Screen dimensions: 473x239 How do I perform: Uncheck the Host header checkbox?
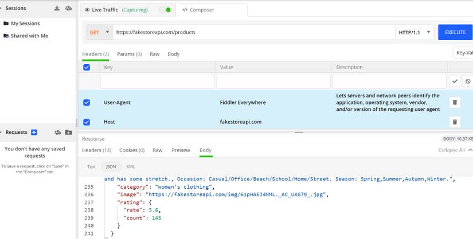coord(87,122)
